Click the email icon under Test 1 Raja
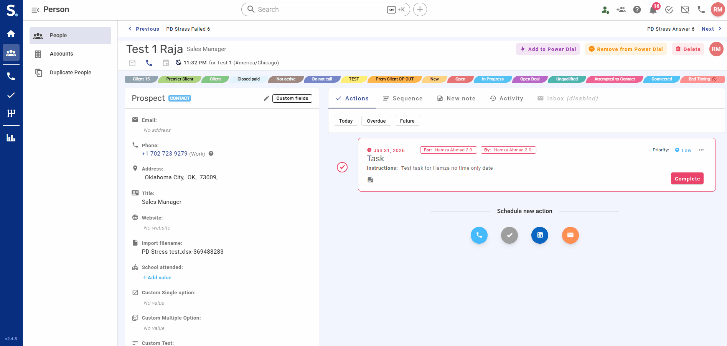 click(132, 63)
